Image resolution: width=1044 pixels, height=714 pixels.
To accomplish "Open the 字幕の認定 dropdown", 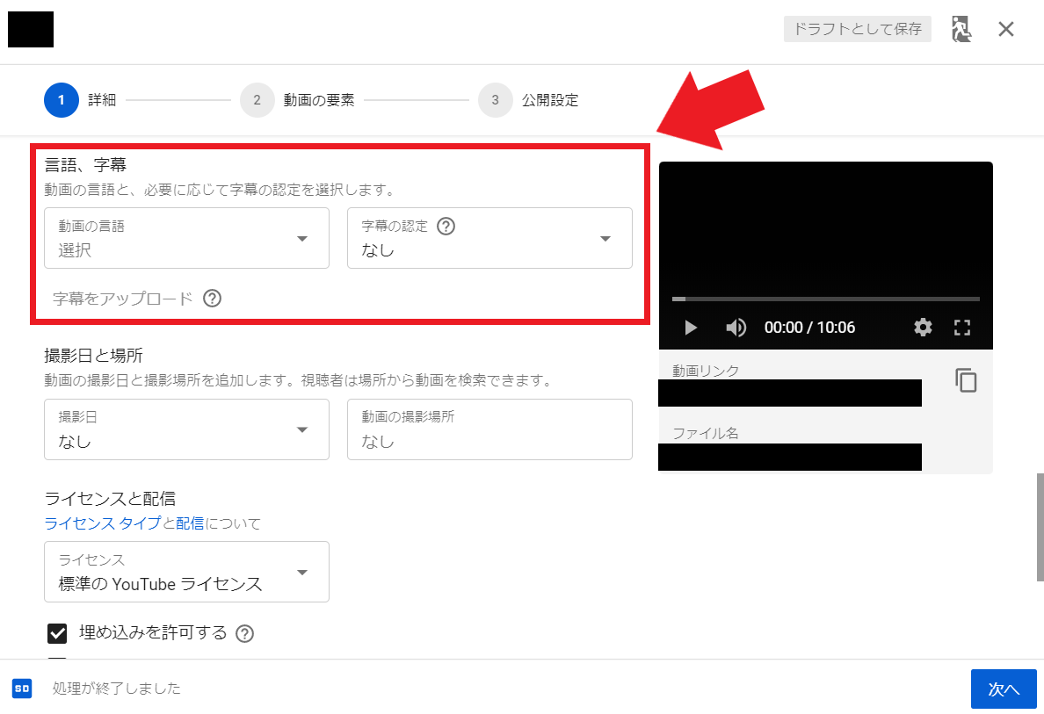I will click(489, 238).
